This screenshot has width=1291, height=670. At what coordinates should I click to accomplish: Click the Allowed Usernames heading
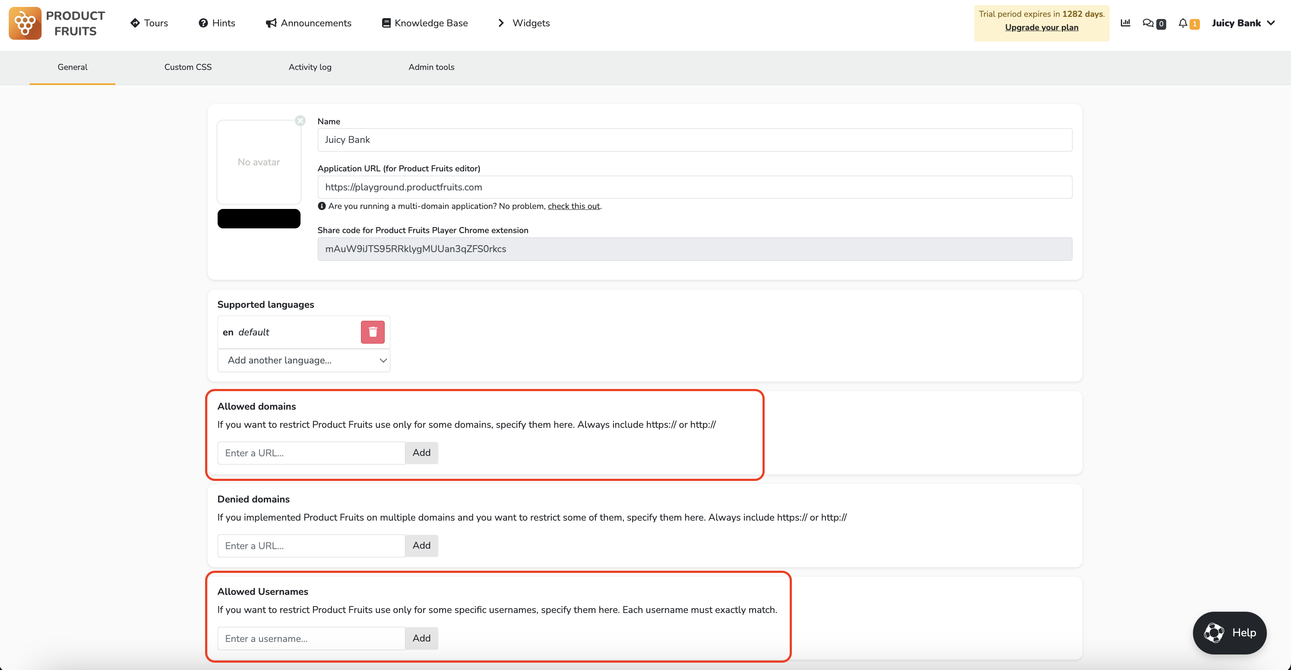pos(263,592)
